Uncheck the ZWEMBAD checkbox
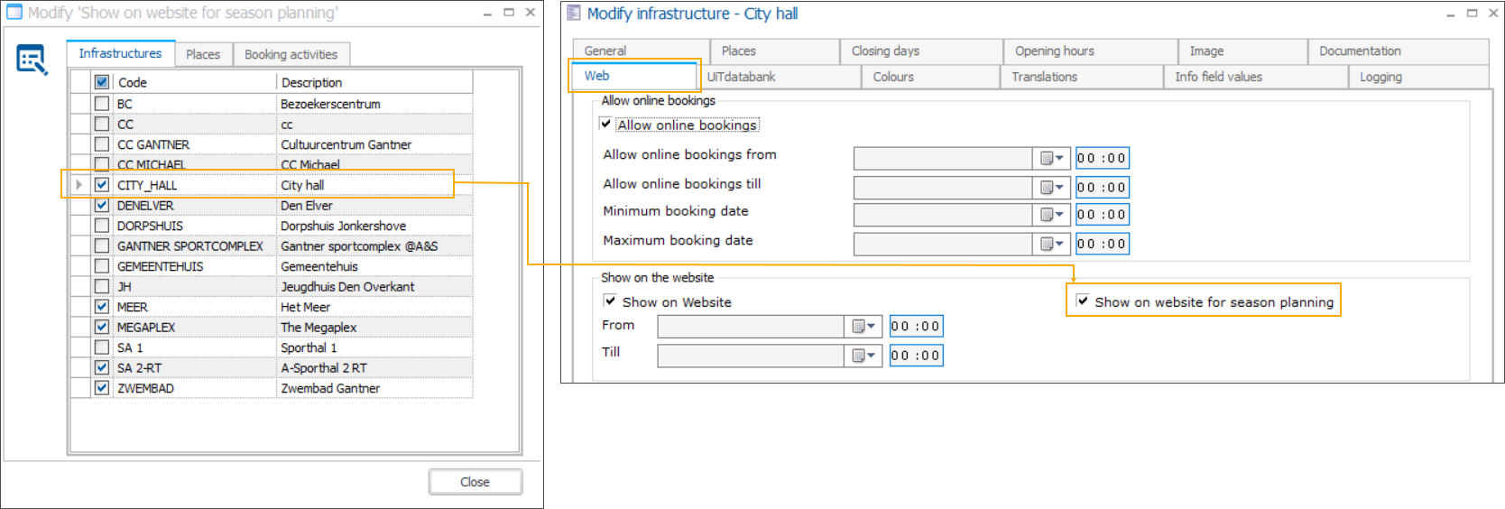Image resolution: width=1505 pixels, height=509 pixels. click(x=102, y=388)
